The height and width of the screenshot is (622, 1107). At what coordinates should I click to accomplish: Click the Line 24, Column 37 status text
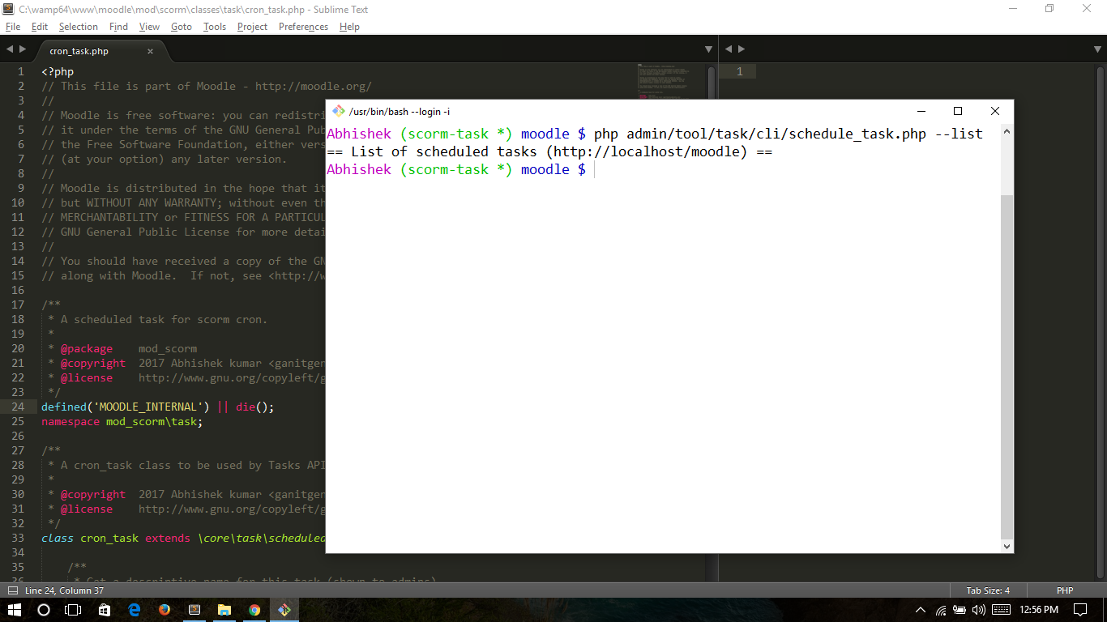(64, 590)
